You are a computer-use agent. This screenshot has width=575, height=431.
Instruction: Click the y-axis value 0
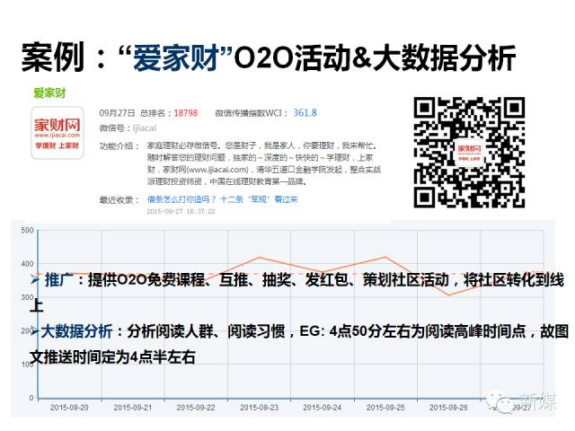coord(31,397)
